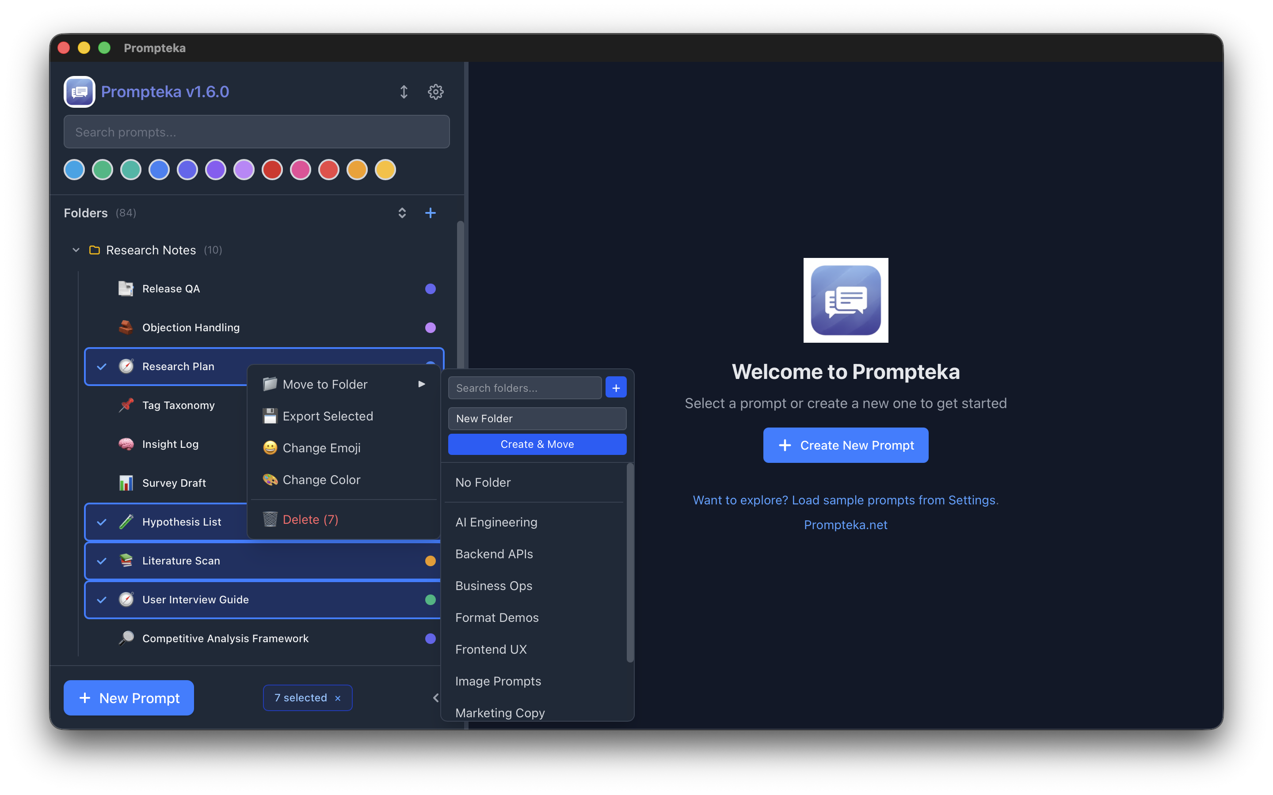Viewport: 1273px width, 795px height.
Task: Click the compass icon beside Research Plan
Action: [126, 366]
